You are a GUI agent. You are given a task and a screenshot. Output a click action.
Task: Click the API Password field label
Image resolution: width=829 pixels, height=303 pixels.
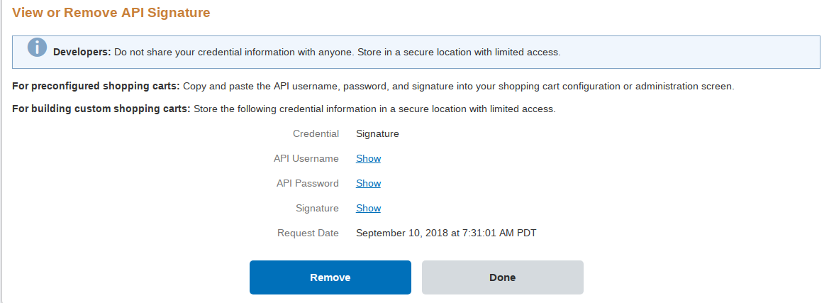tap(307, 183)
